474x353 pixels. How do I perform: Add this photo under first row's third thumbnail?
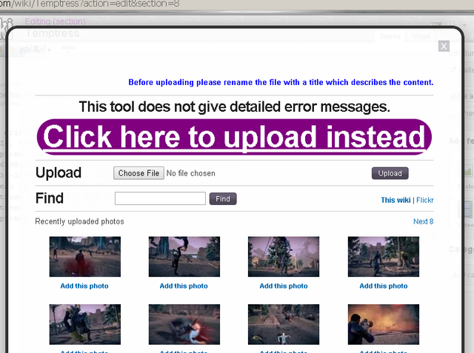tap(284, 286)
